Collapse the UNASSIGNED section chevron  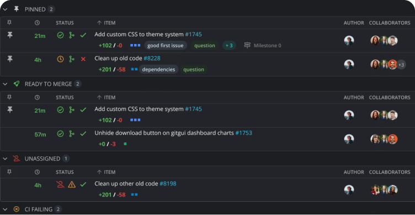click(x=5, y=159)
